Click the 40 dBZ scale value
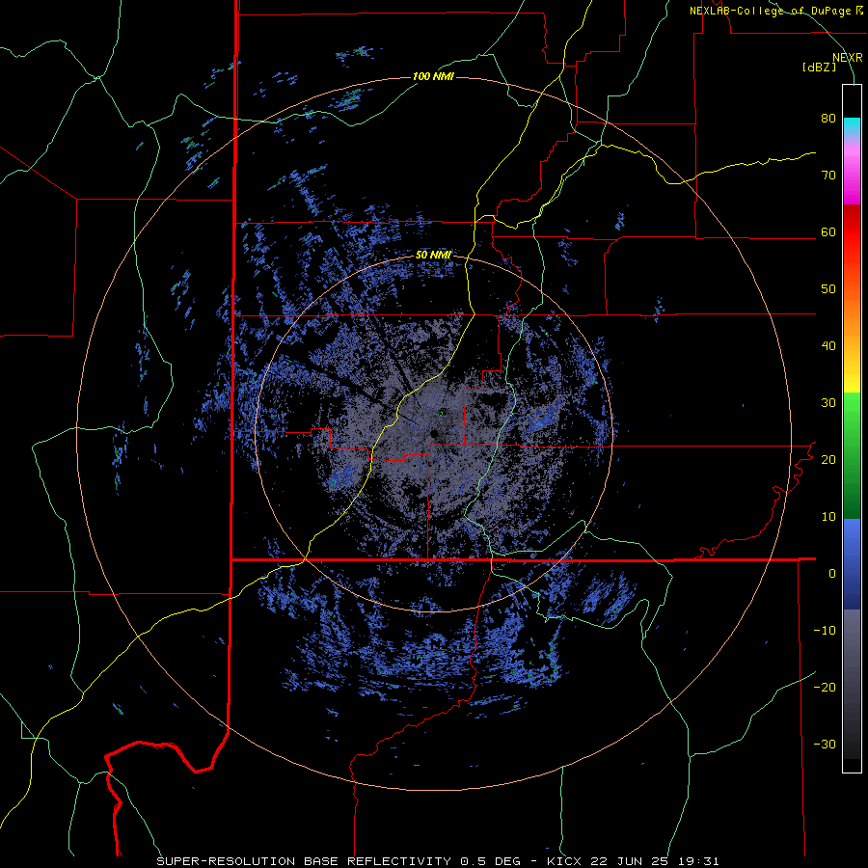The width and height of the screenshot is (868, 868). click(828, 346)
